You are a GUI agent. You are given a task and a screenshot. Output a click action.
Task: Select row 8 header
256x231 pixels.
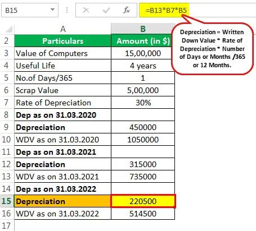(7, 115)
